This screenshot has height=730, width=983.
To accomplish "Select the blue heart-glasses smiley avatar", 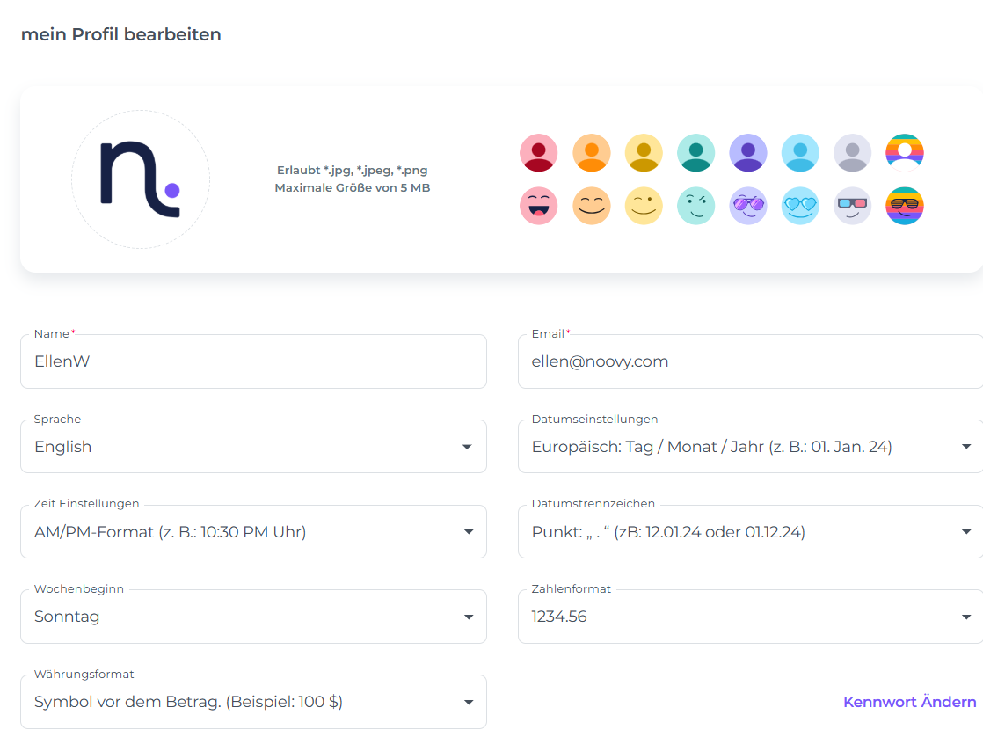I will click(799, 206).
